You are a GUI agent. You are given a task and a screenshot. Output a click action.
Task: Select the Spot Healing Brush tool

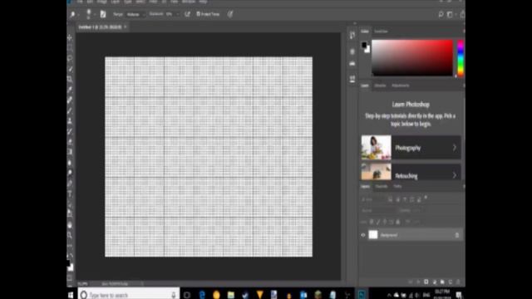[70, 100]
